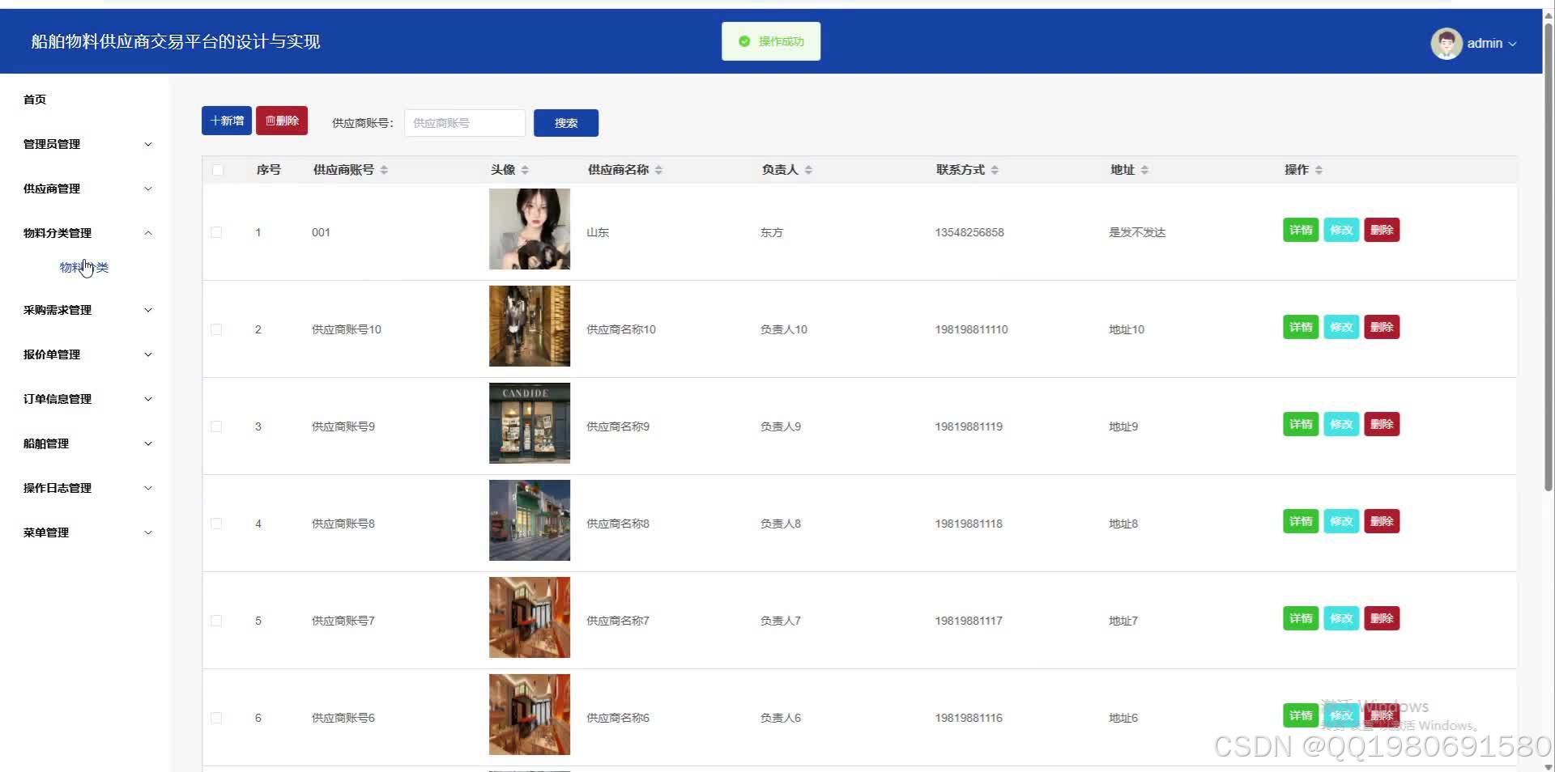1555x772 pixels.
Task: Check the select-all checkbox in the table header
Action: 216,170
